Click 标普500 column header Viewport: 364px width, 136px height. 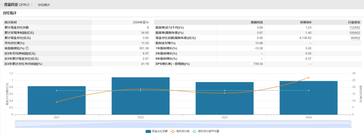pos(306,23)
